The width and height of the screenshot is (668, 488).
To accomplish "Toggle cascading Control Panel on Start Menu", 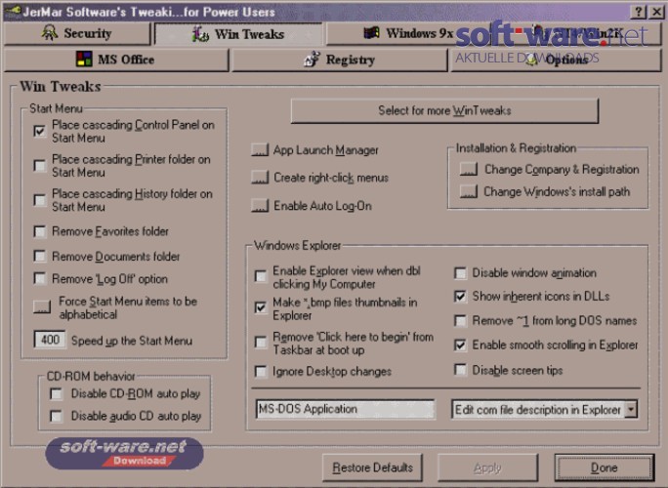I will (x=40, y=131).
